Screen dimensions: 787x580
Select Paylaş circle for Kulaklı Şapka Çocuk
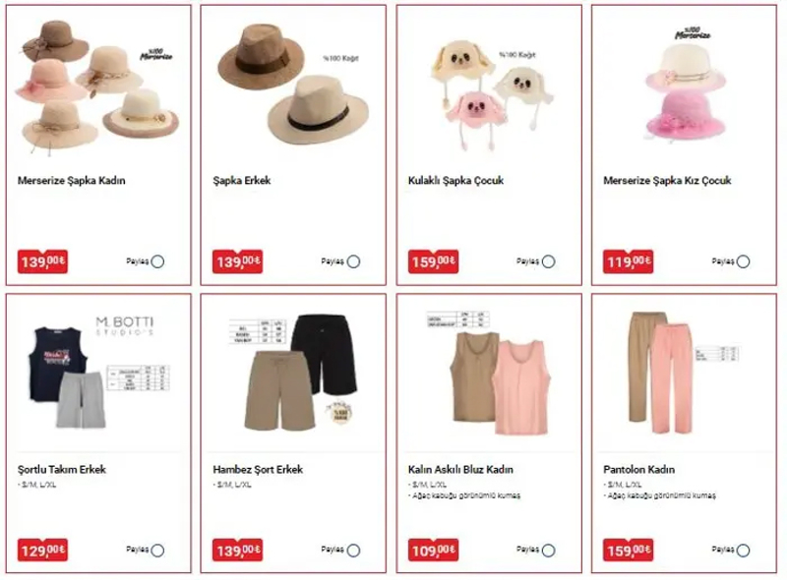click(549, 261)
